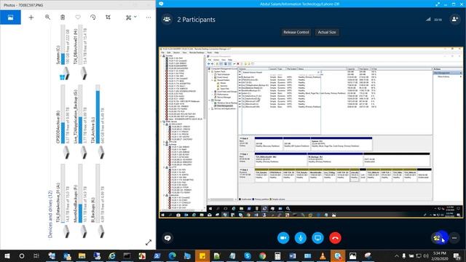Click the zoom magnifier icon in Photos
Viewport: 466px width, 262px height.
coord(47,17)
